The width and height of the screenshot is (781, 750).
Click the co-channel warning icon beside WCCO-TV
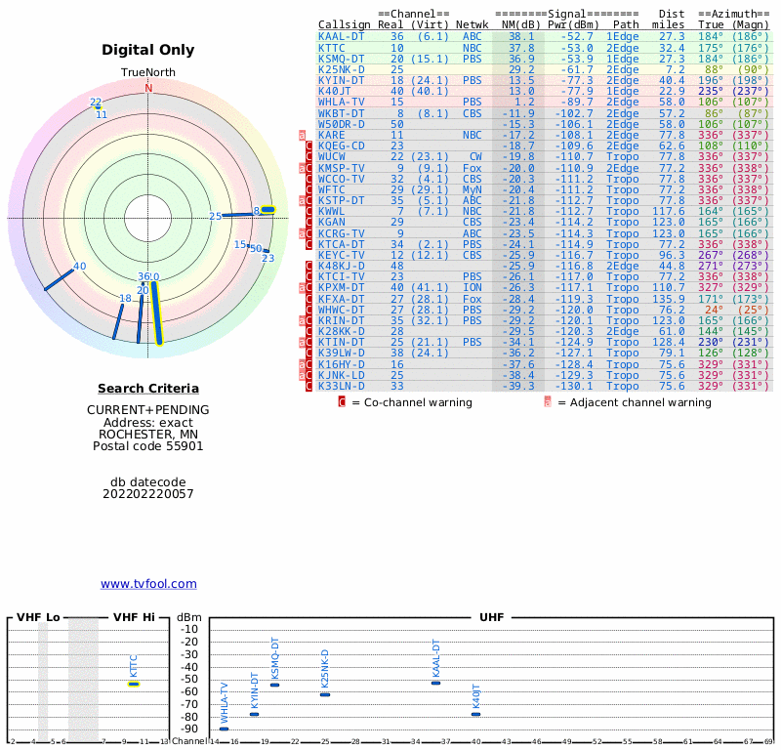[x=308, y=179]
